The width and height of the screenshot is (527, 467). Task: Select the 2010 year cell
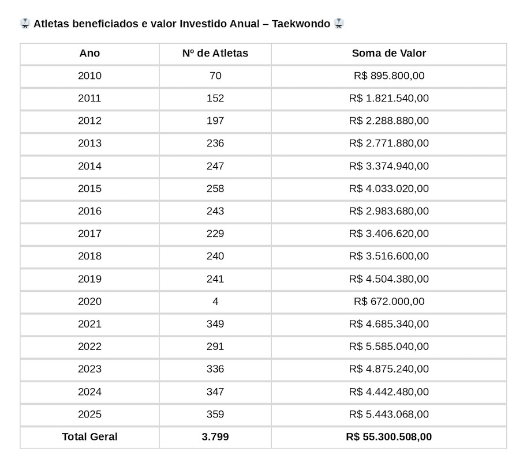coord(89,76)
